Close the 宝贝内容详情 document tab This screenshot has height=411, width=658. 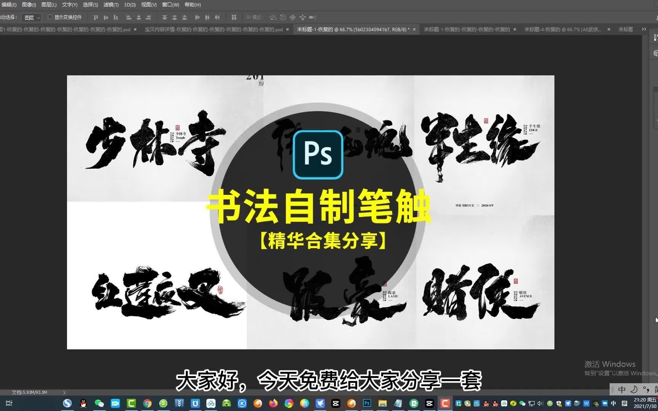point(287,29)
